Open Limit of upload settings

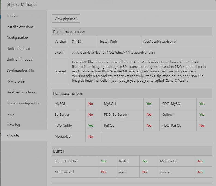[x=18, y=49]
